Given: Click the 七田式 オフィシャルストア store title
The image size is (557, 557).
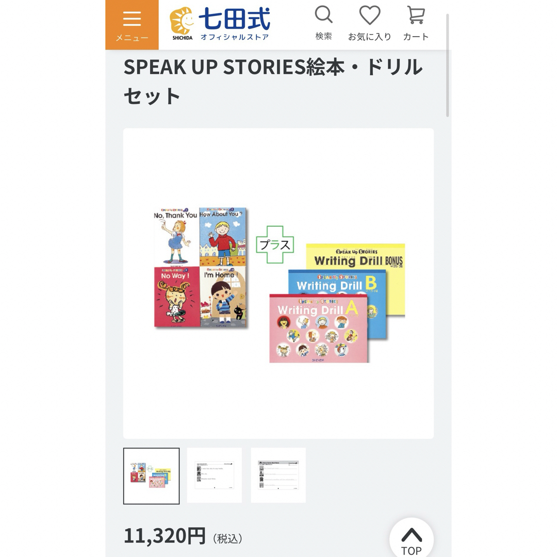Looking at the screenshot, I should point(235,24).
